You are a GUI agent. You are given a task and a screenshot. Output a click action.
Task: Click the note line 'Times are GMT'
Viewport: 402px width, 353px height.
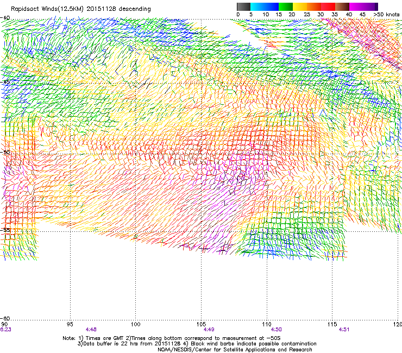pyautogui.click(x=172, y=338)
